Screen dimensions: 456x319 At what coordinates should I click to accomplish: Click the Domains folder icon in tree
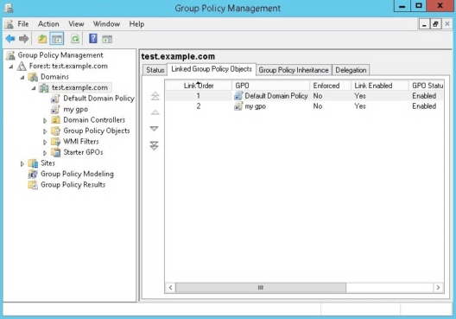(x=33, y=77)
